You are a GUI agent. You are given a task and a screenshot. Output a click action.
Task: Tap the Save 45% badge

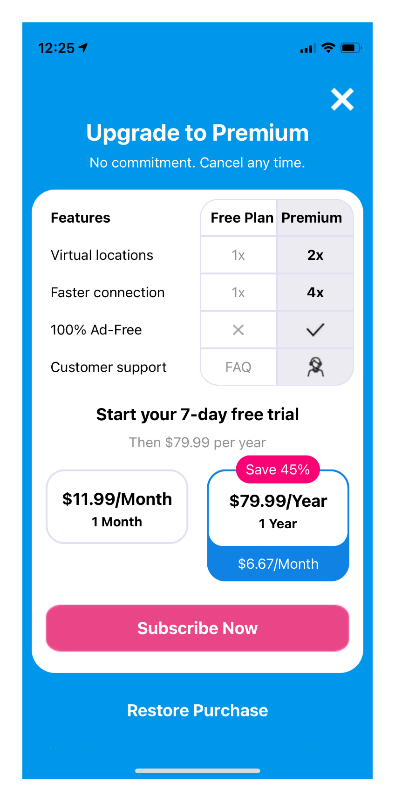tap(278, 470)
